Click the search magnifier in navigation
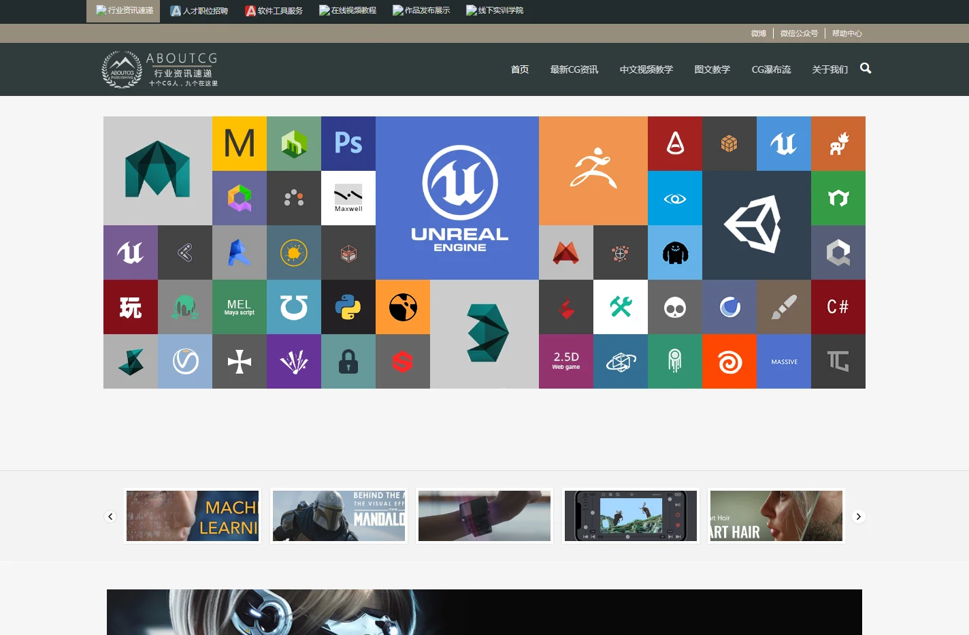The width and height of the screenshot is (969, 635). point(866,68)
